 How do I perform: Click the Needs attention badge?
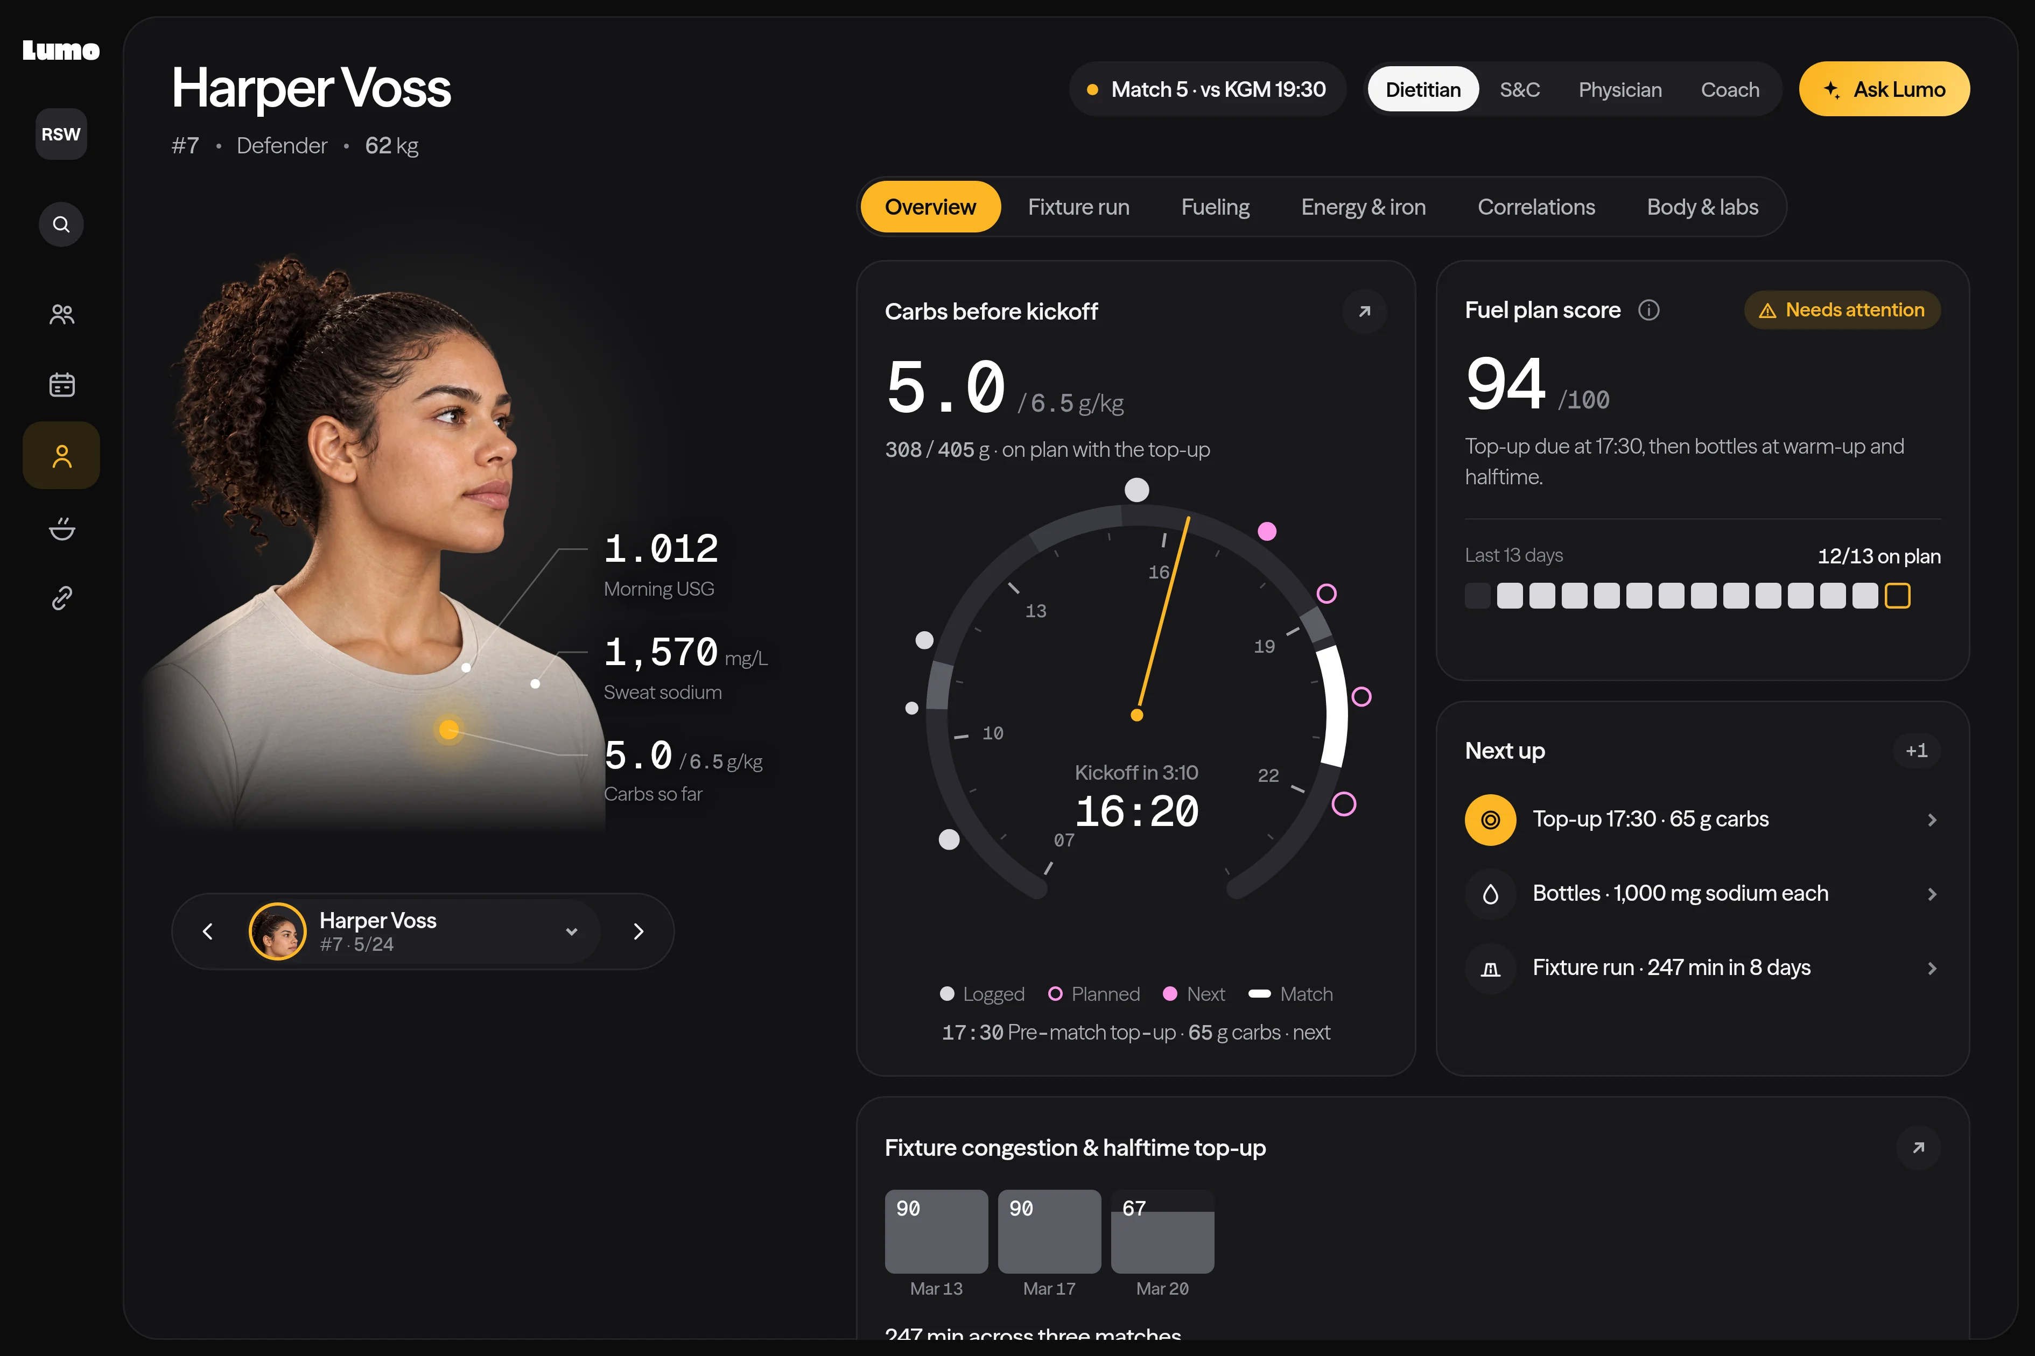[1842, 309]
